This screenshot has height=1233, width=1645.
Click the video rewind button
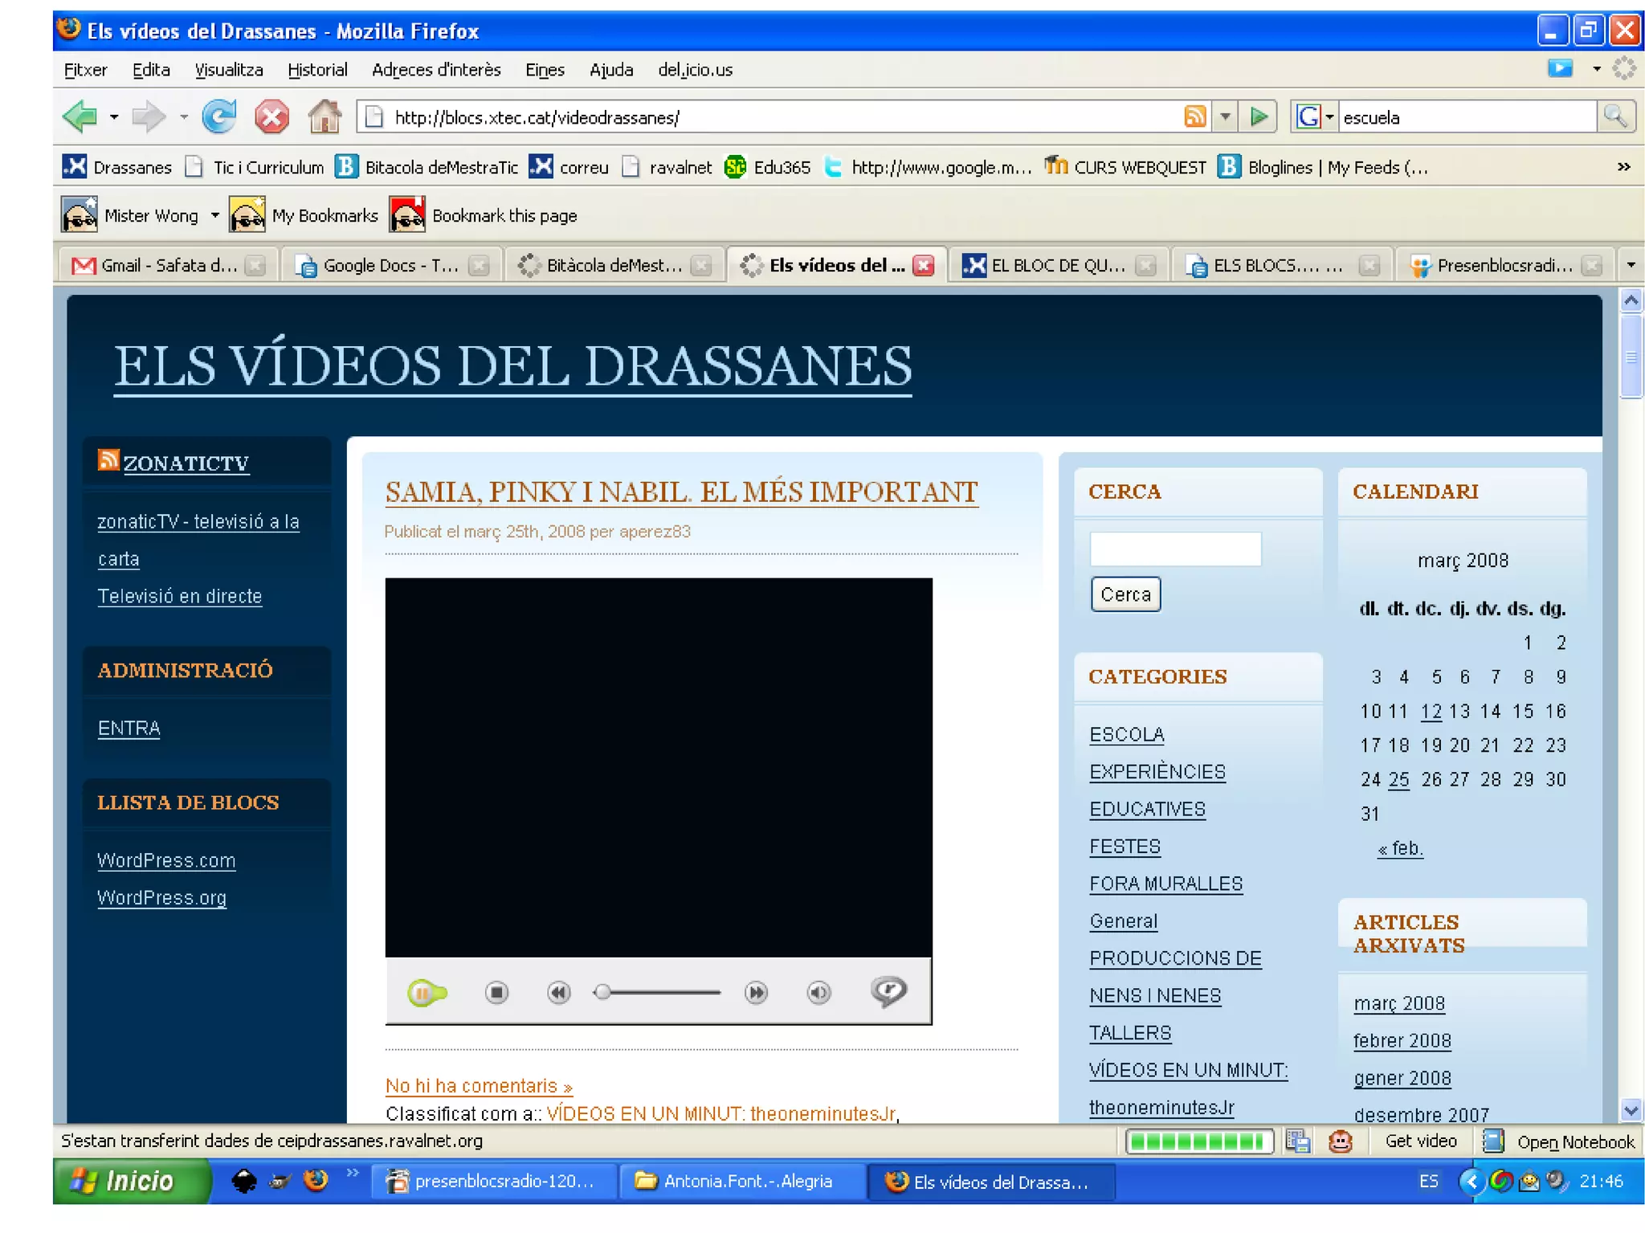click(x=558, y=993)
